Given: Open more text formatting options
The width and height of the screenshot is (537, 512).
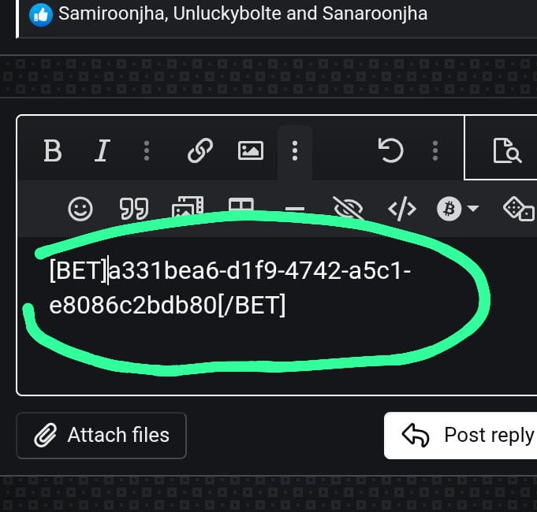Looking at the screenshot, I should click(147, 150).
